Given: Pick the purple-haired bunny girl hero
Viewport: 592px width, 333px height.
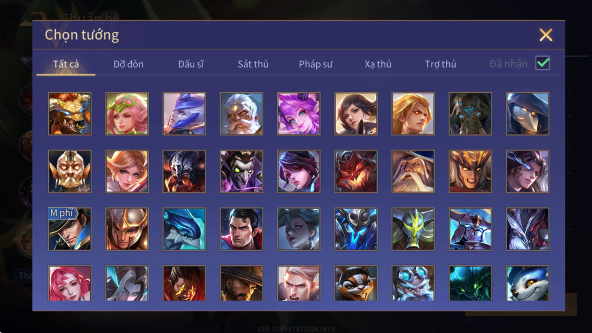Looking at the screenshot, I should pyautogui.click(x=299, y=114).
